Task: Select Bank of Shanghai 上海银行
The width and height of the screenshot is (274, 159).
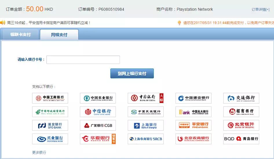Action: pos(146,125)
